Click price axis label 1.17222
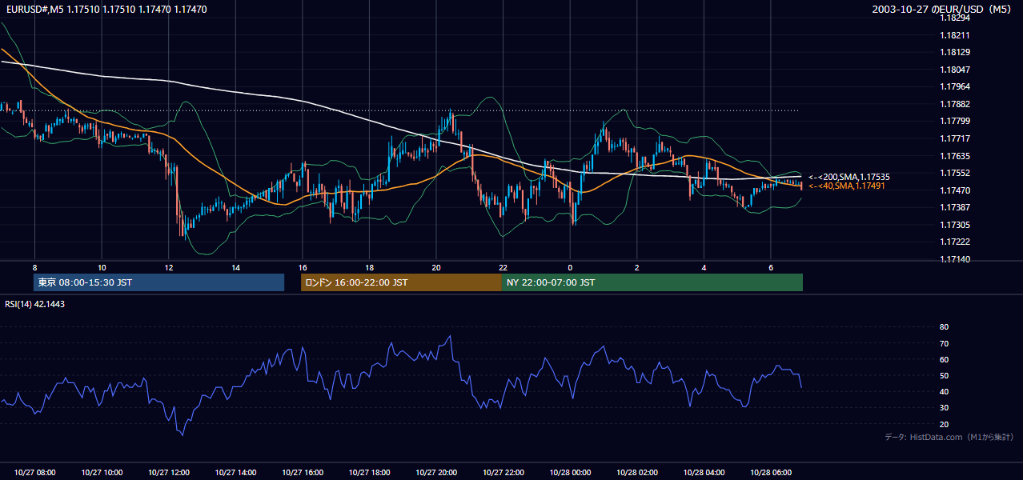Image resolution: width=1023 pixels, height=480 pixels. pos(955,242)
